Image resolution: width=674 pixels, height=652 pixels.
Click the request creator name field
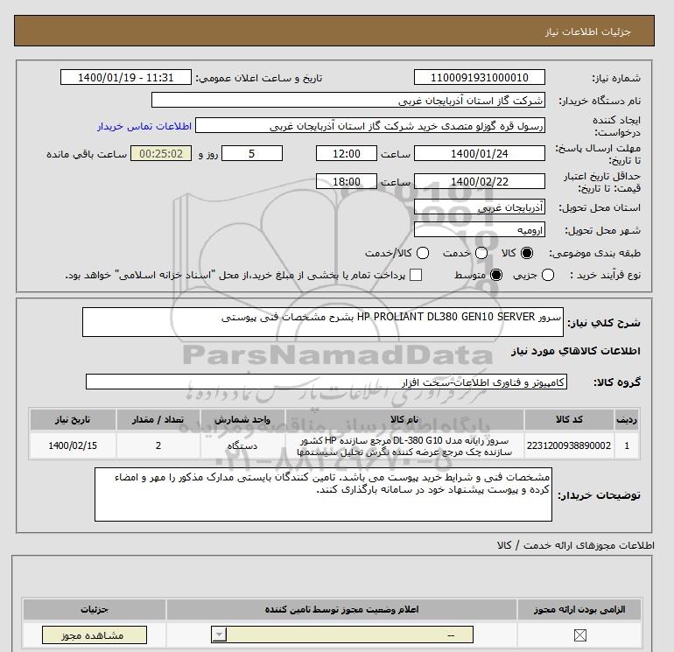[x=370, y=125]
